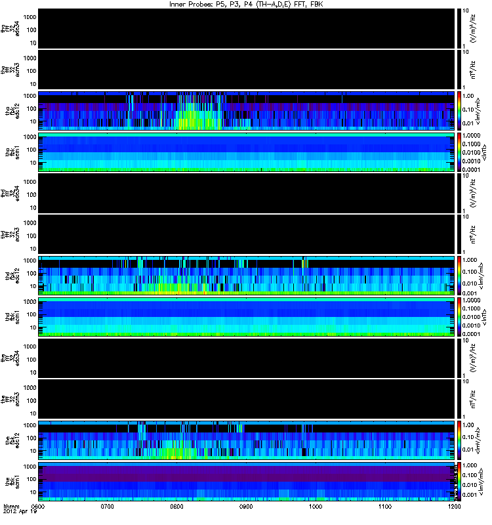Click the 0800 time axis label
This screenshot has width=492, height=525.
point(176,506)
